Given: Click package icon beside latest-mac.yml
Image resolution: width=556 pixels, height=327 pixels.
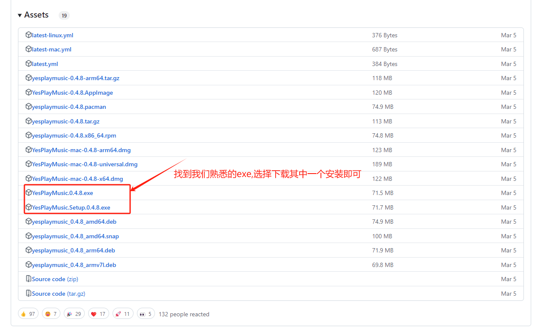Looking at the screenshot, I should (29, 49).
